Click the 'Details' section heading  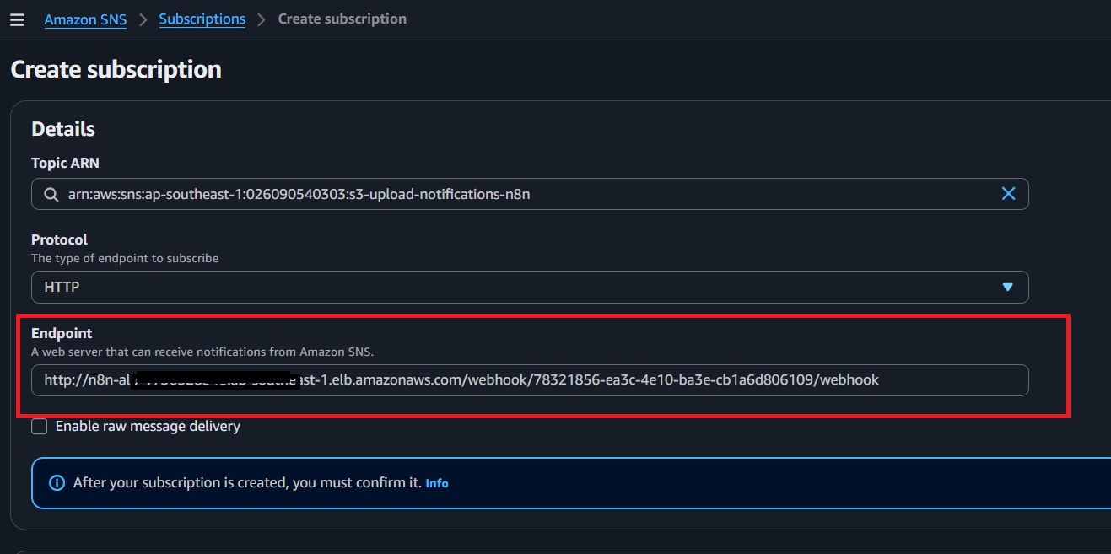tap(63, 129)
